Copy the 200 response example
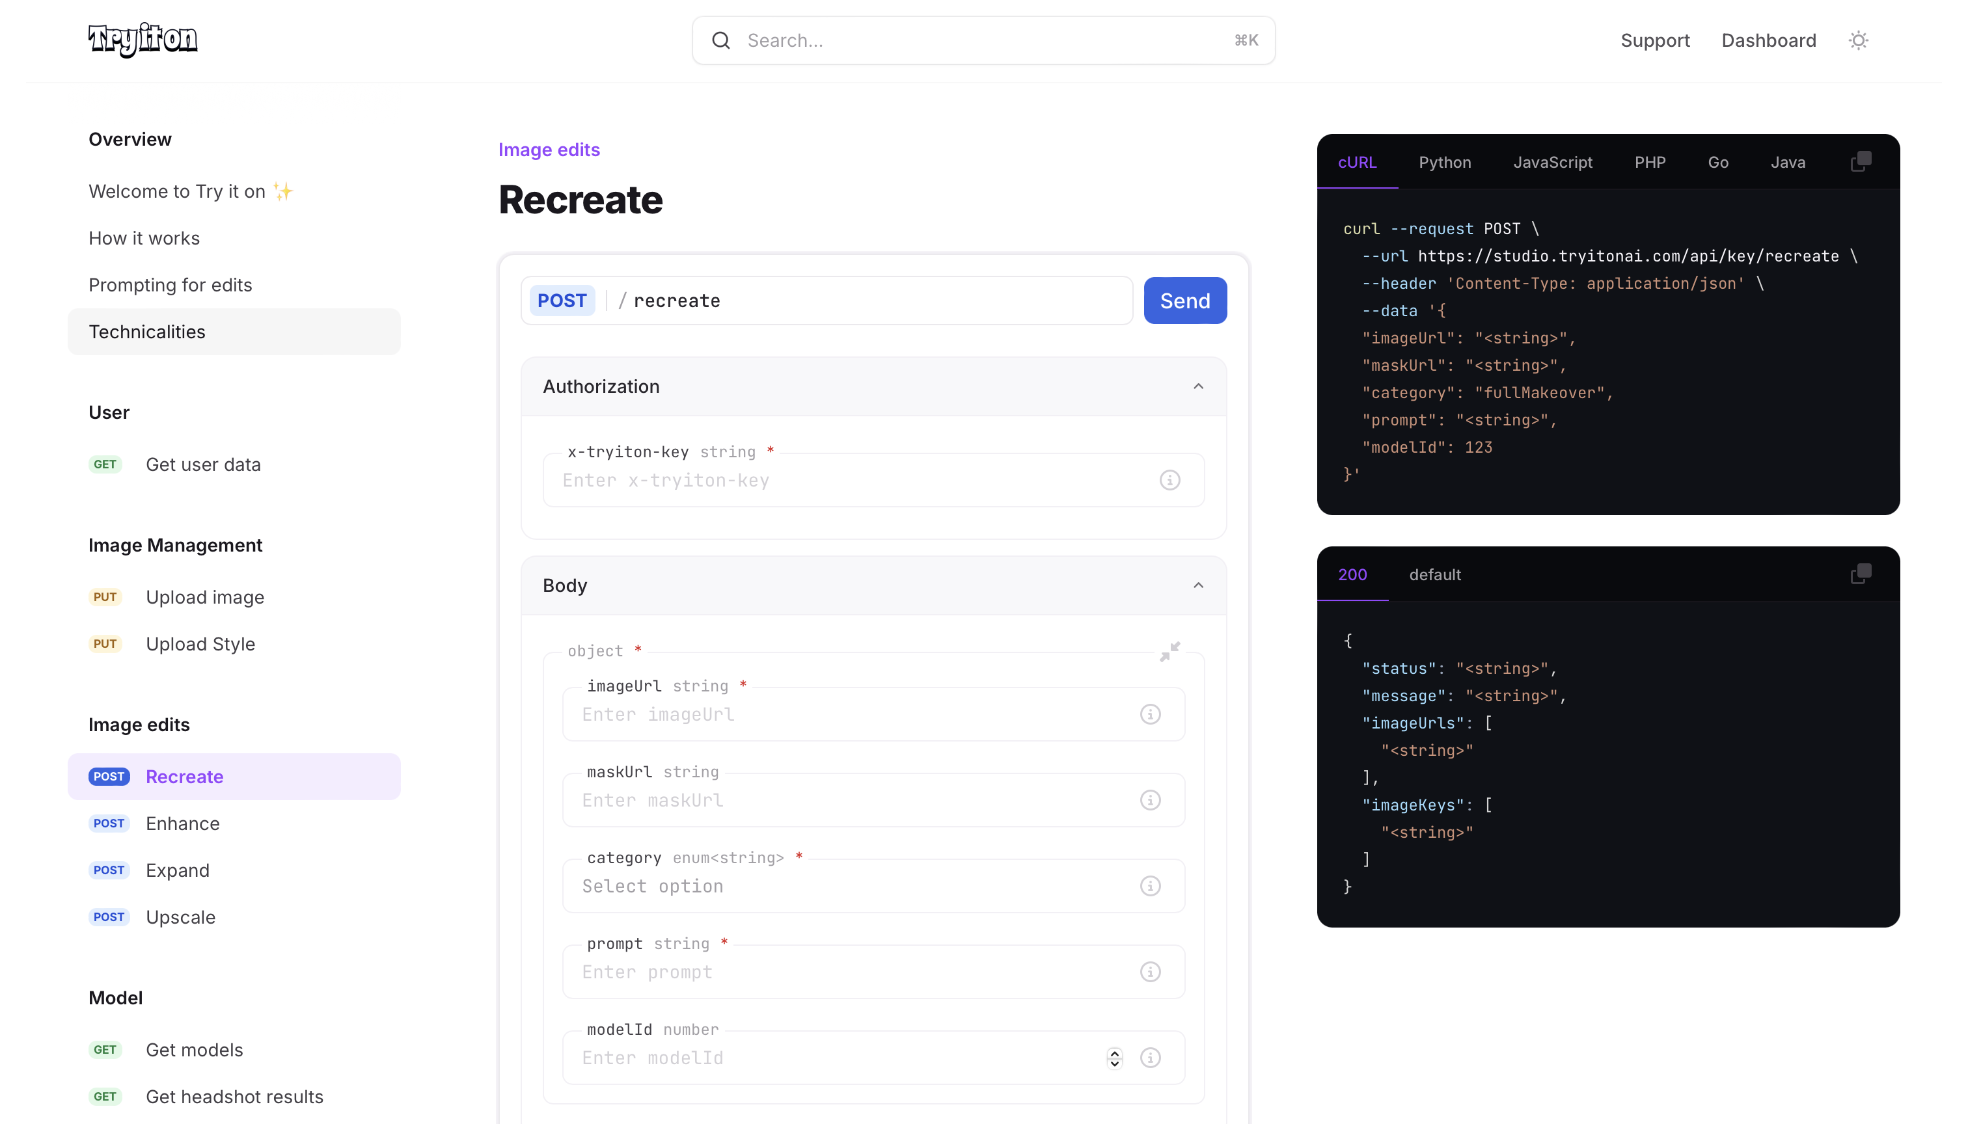The width and height of the screenshot is (1968, 1124). (1861, 574)
